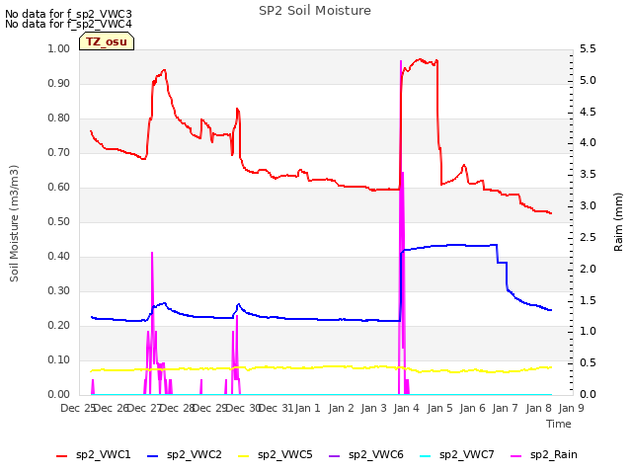Click the sp2_Rain magenta legend swatch

pos(515,456)
